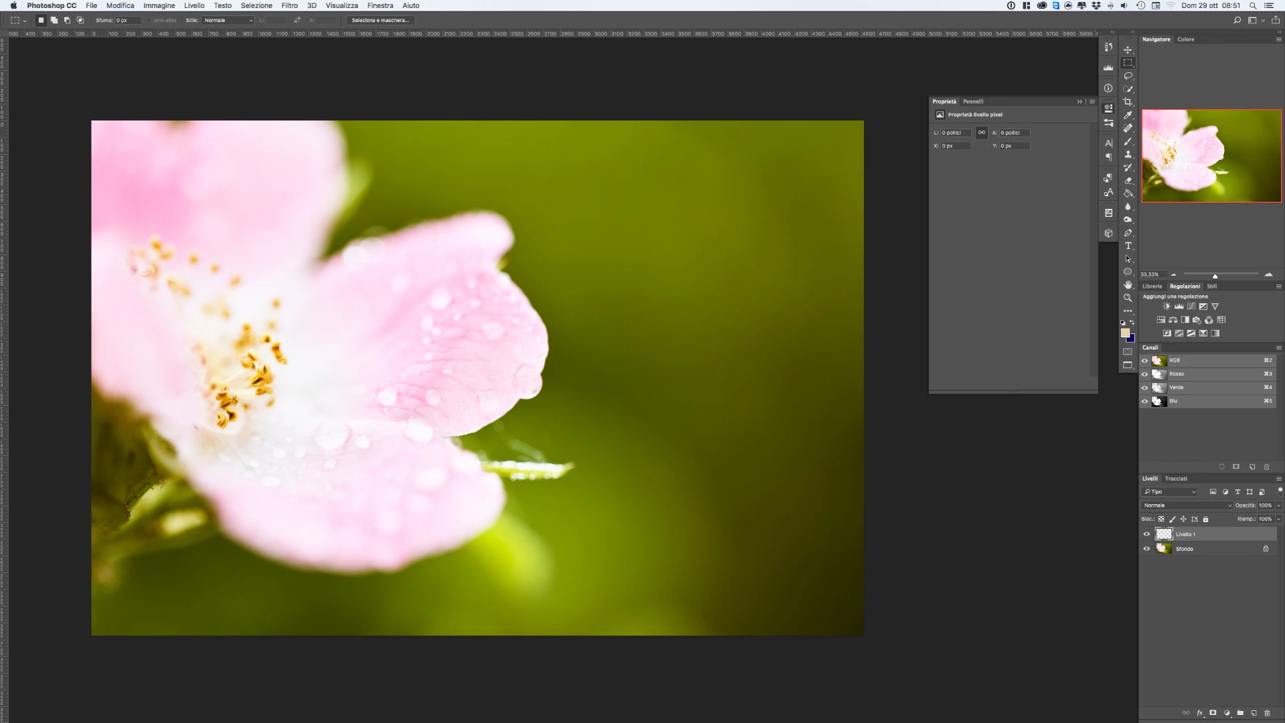
Task: Select the Hand tool
Action: point(1128,285)
